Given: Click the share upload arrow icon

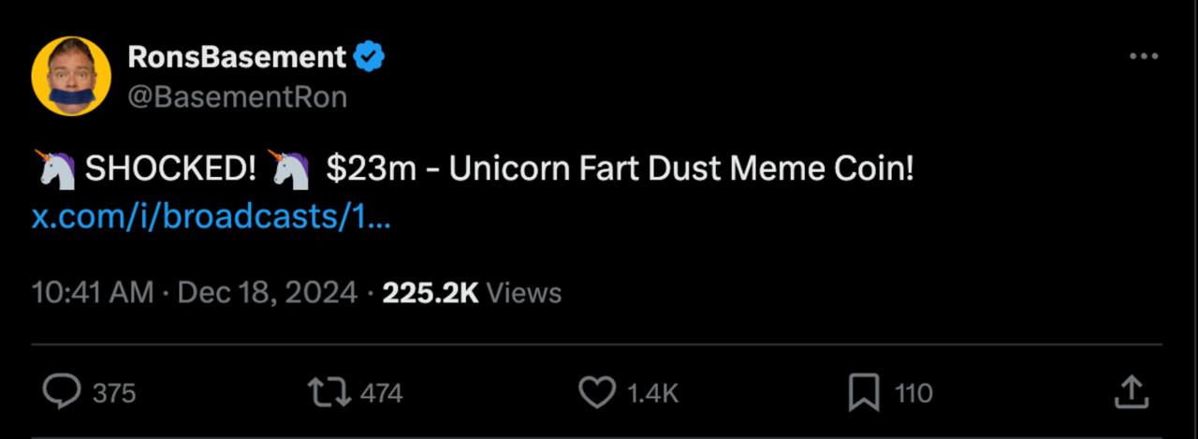Looking at the screenshot, I should click(x=1131, y=391).
